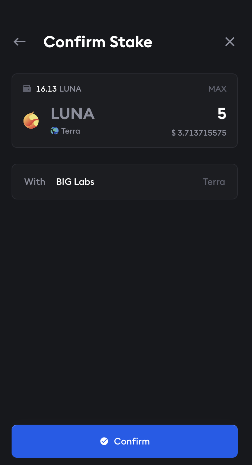Click the Confirm button text
Image resolution: width=252 pixels, height=465 pixels.
coord(132,441)
